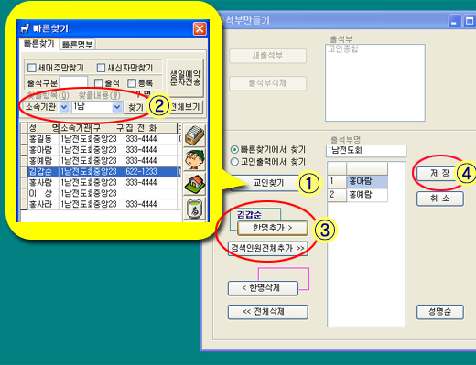
Task: Check the 출석 checkbox
Action: (x=98, y=83)
